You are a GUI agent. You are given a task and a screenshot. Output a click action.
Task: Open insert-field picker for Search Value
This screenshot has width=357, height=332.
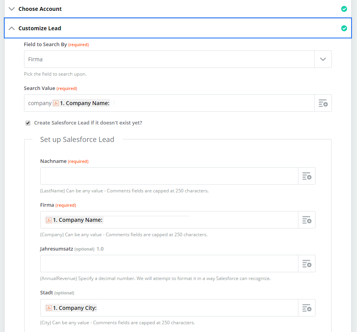tap(323, 103)
